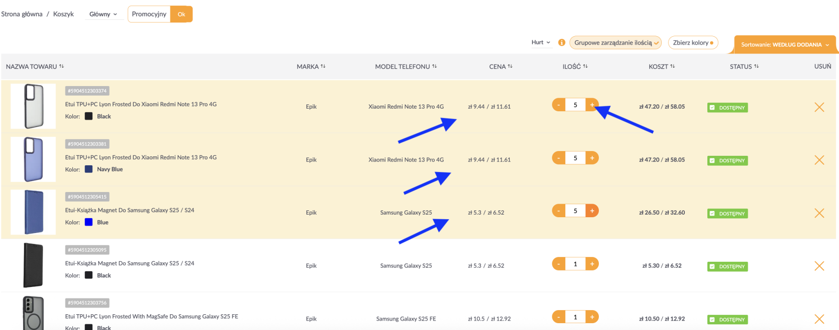Decrease quantity of Navy Blue case
The height and width of the screenshot is (330, 839).
[x=558, y=158]
